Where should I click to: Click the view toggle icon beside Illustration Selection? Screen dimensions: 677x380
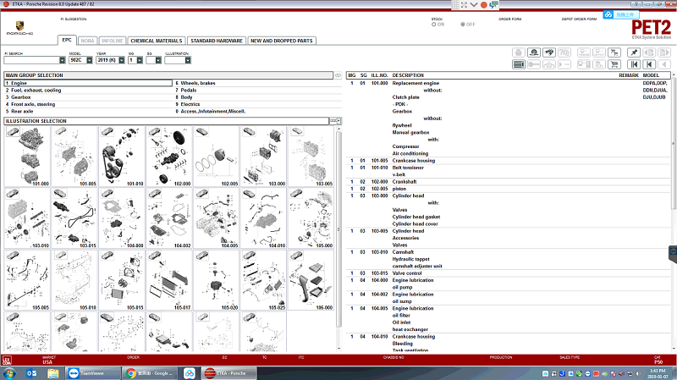[335, 121]
